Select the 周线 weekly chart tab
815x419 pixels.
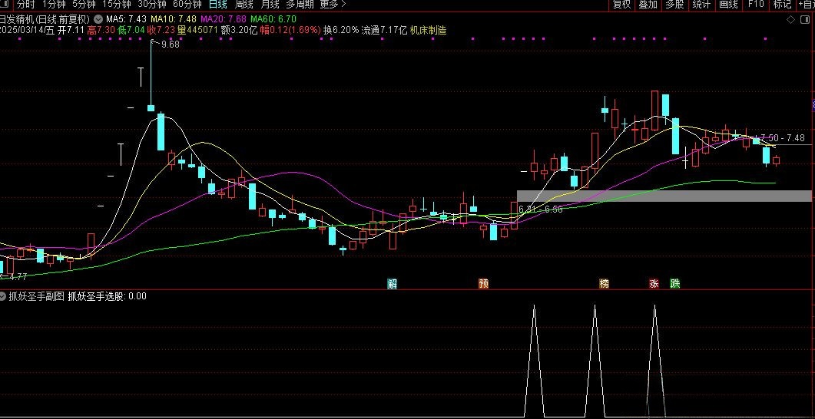[244, 5]
